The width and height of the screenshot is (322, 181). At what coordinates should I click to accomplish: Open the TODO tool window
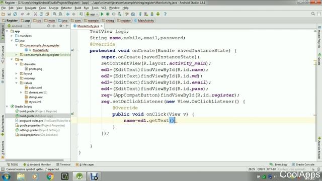tap(12, 164)
